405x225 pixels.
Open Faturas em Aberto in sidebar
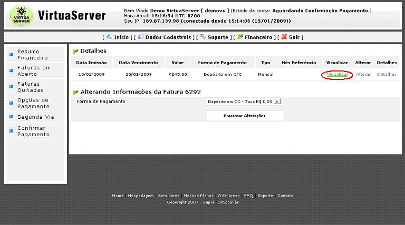[x=34, y=71]
